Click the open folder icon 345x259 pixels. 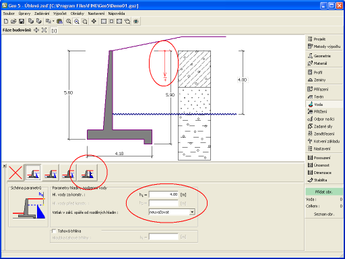[x=13, y=22]
